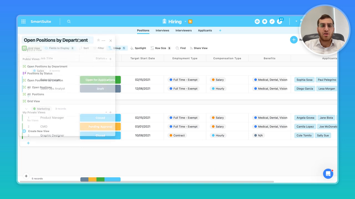Click the Open for Applications status chip
355x199 pixels.
[x=100, y=80]
